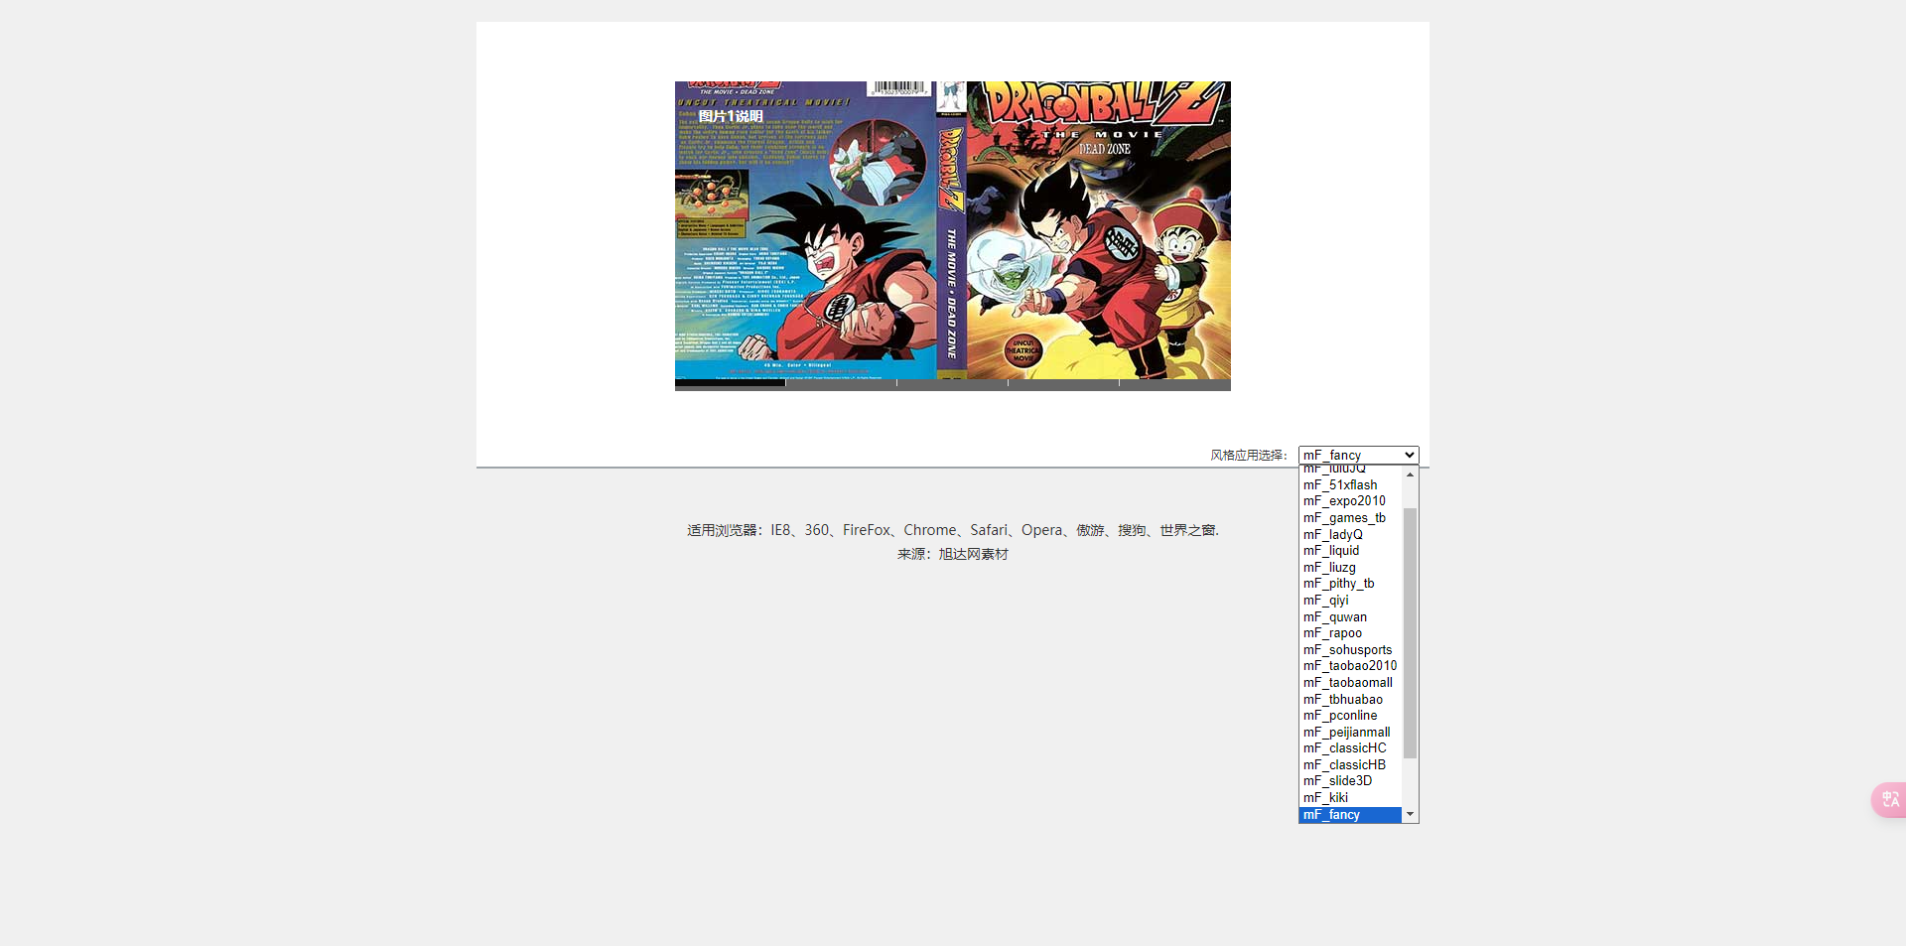Select mF_51xflash from the style list

point(1350,484)
